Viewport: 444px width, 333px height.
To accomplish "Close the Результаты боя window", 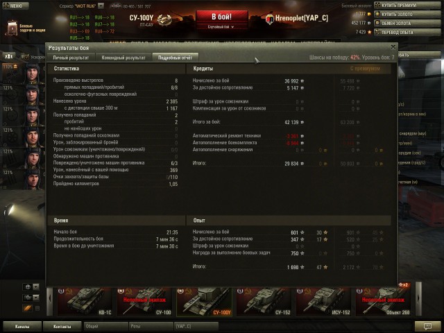I will click(x=393, y=47).
